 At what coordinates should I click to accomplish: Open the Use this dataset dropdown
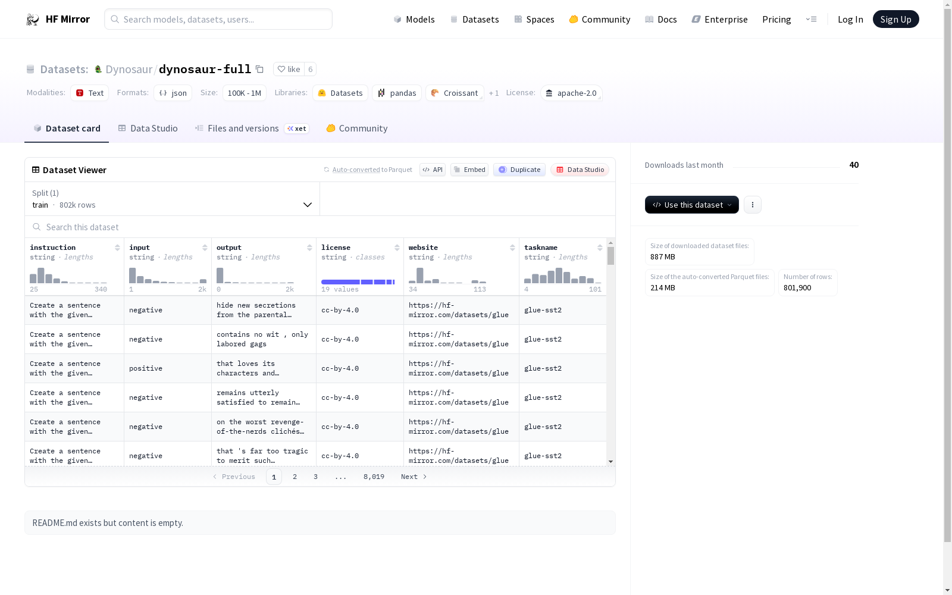691,205
